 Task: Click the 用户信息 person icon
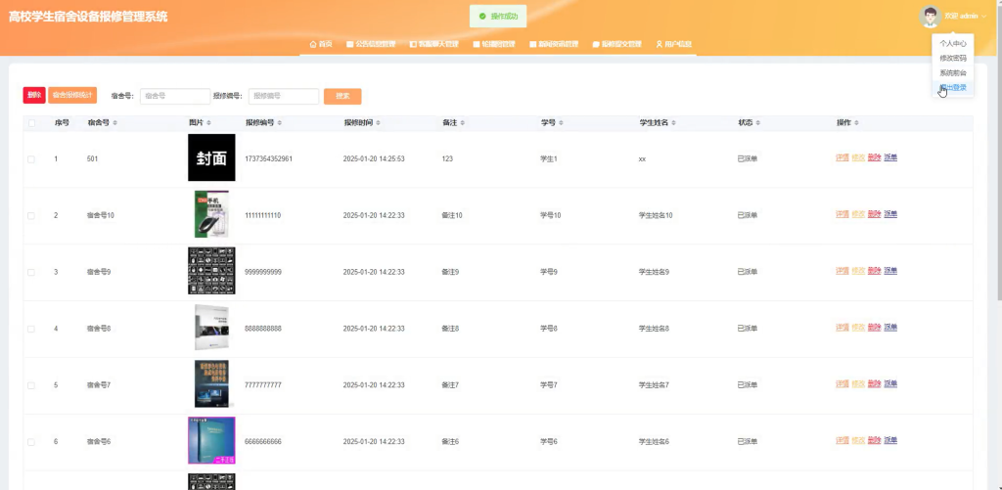pos(659,44)
